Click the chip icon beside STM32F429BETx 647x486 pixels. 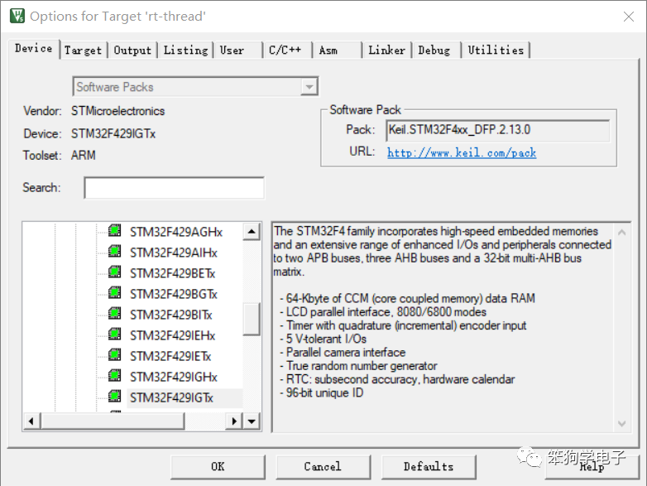pos(115,272)
